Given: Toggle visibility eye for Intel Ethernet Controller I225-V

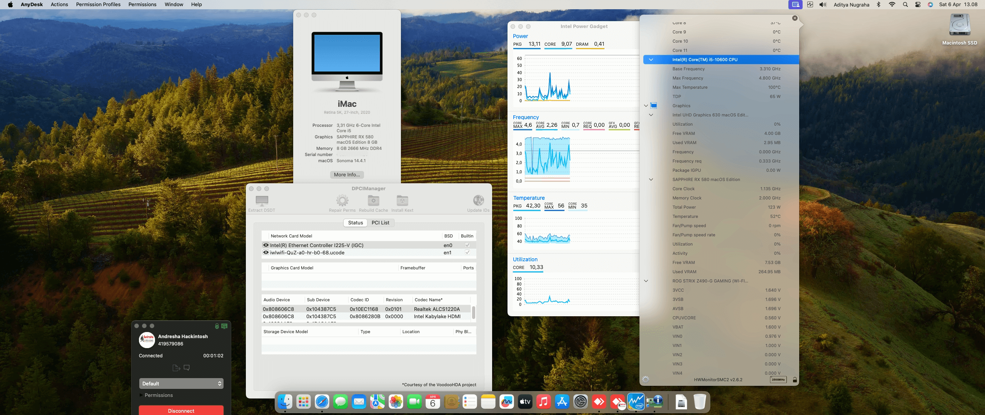Looking at the screenshot, I should tap(265, 245).
